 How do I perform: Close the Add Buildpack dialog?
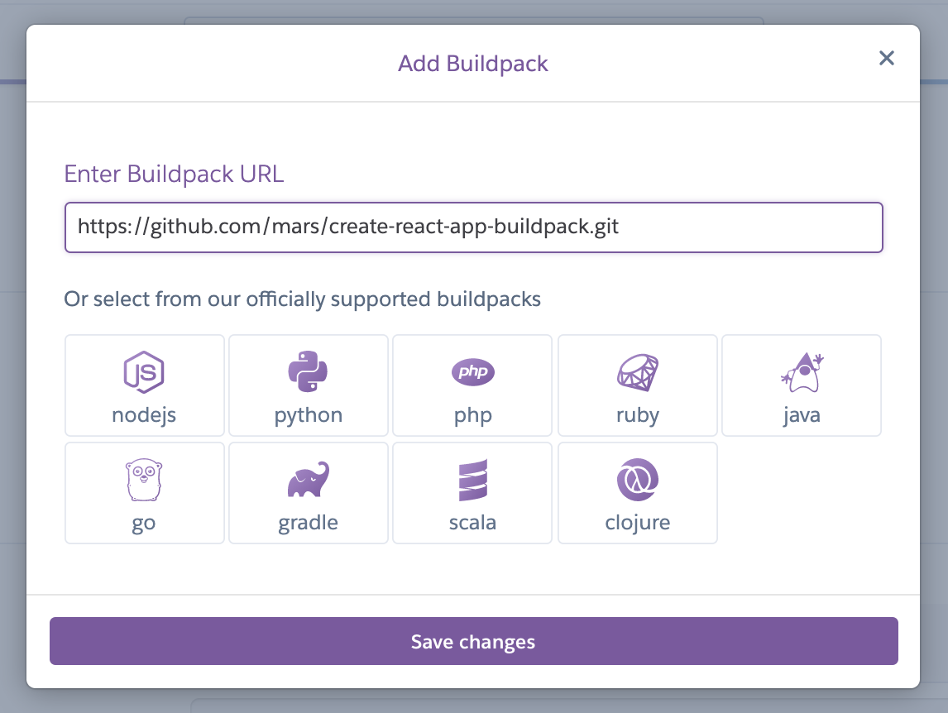click(886, 58)
